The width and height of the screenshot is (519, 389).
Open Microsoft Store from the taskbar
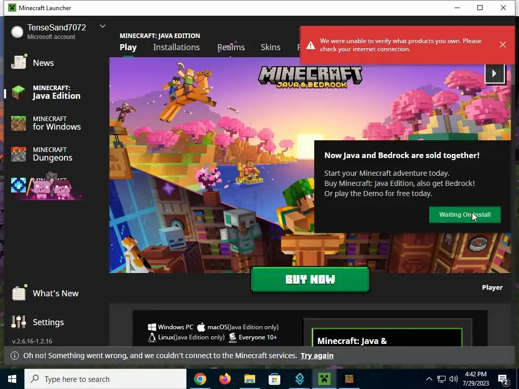[274, 379]
